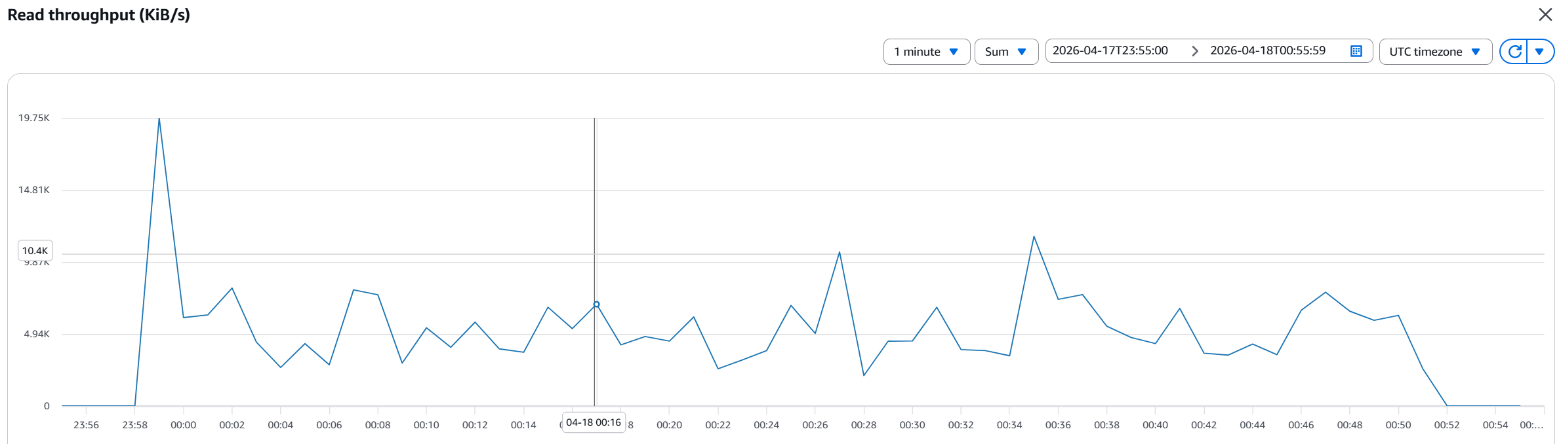1559x444 pixels.
Task: Click the "04-18 00:16" x-axis tooltip label
Action: click(593, 422)
